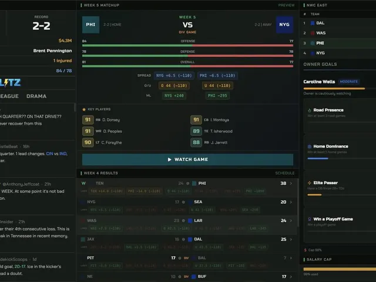Screen dimensions: 376x282
Task: Click the Road Presence goal icon
Action: pyautogui.click(x=310, y=110)
